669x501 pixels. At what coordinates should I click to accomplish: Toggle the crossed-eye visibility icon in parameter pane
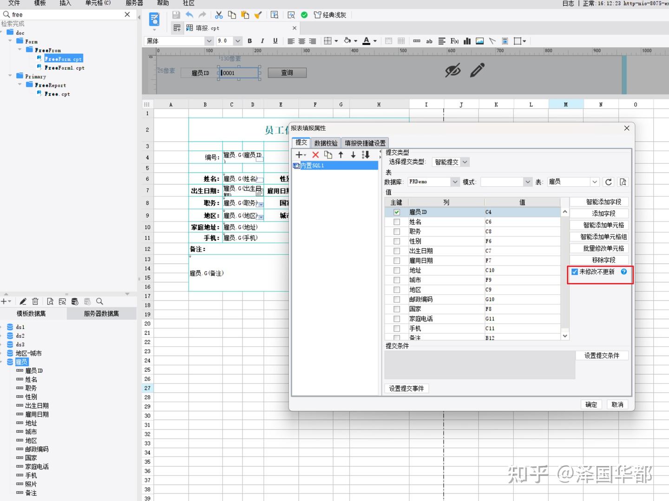tap(453, 70)
